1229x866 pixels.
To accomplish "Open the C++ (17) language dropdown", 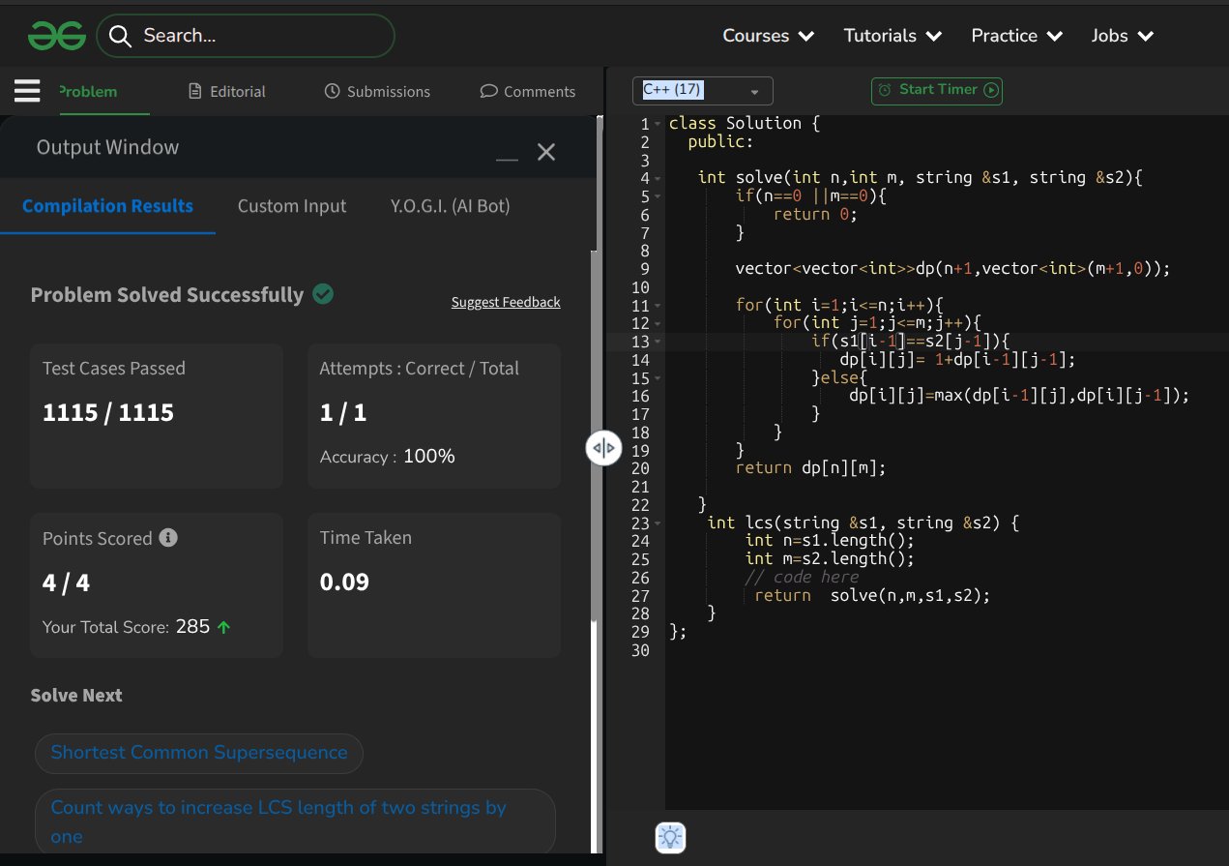I will (x=702, y=90).
